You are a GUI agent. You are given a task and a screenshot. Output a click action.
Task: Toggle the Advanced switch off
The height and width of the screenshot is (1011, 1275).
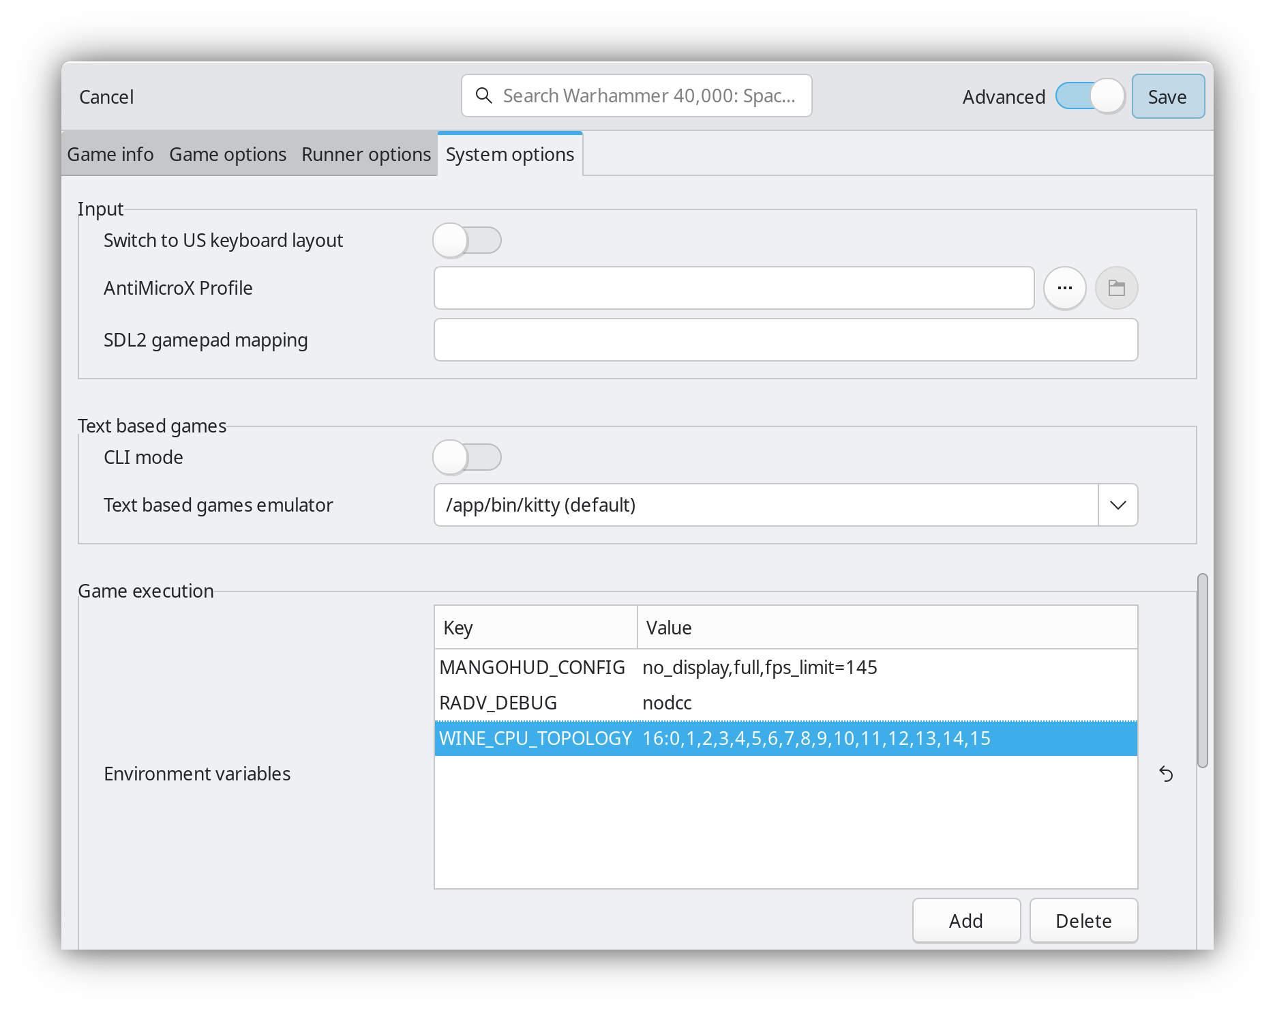click(x=1090, y=96)
